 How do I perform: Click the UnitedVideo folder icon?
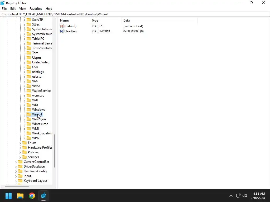click(x=29, y=62)
